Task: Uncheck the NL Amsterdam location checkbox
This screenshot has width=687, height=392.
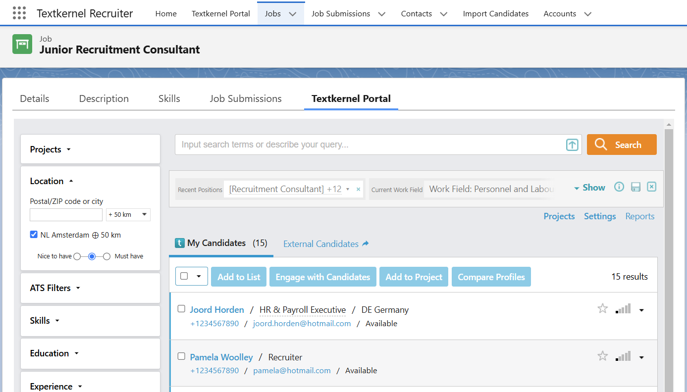Action: coord(34,235)
